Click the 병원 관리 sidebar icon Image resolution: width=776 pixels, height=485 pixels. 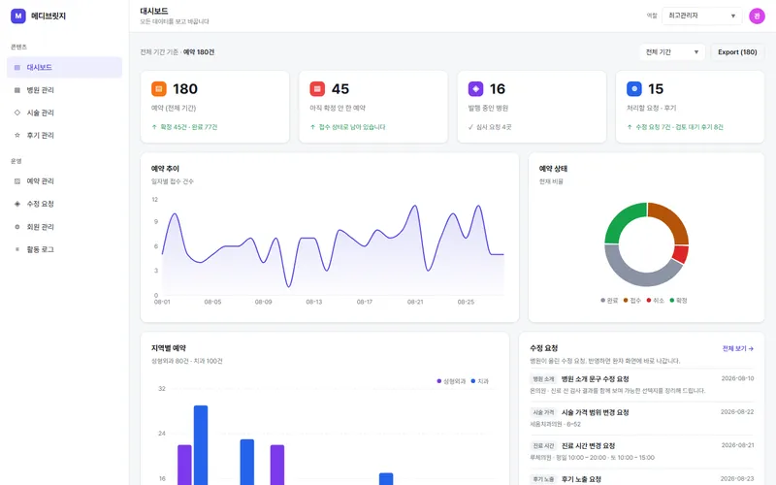click(x=17, y=90)
